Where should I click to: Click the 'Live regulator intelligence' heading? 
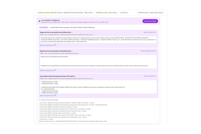[51, 20]
